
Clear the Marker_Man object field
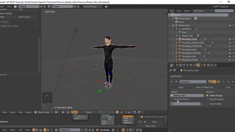click(202, 95)
